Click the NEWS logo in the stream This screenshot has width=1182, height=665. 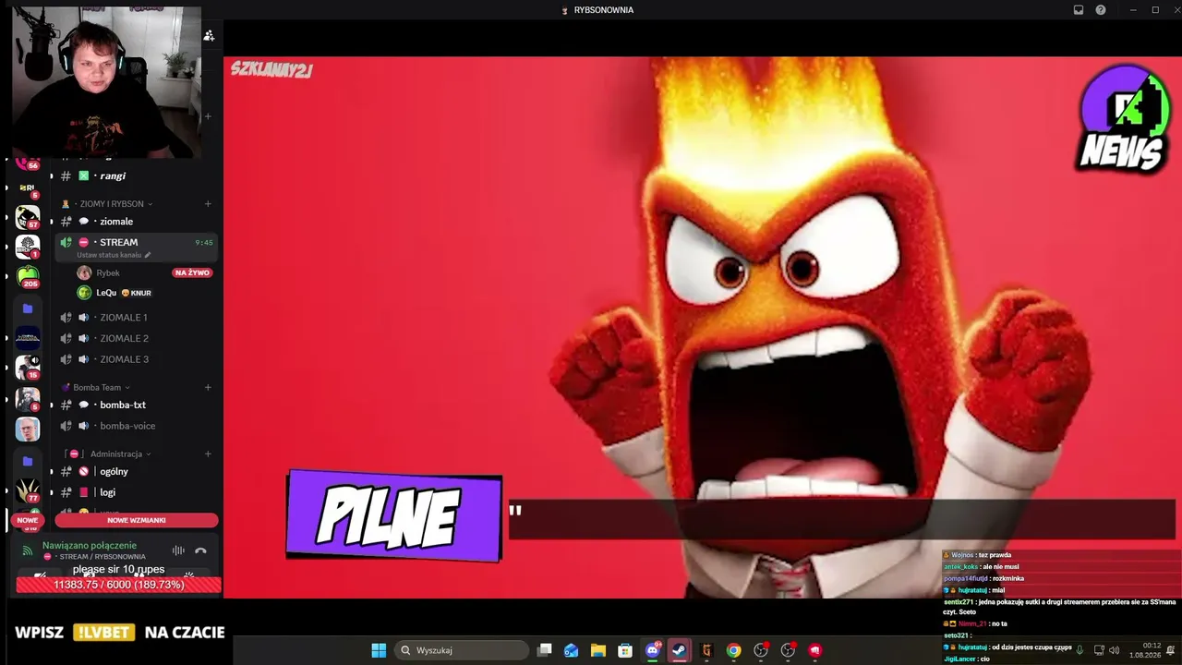(1123, 120)
